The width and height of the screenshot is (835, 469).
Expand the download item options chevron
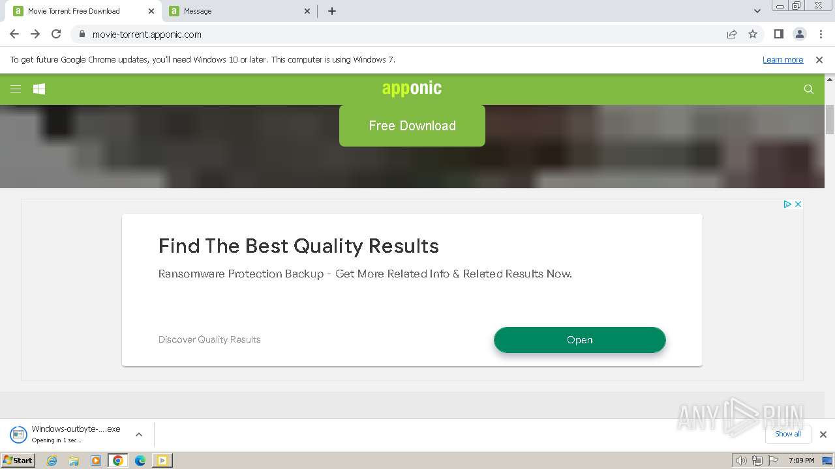(x=138, y=434)
